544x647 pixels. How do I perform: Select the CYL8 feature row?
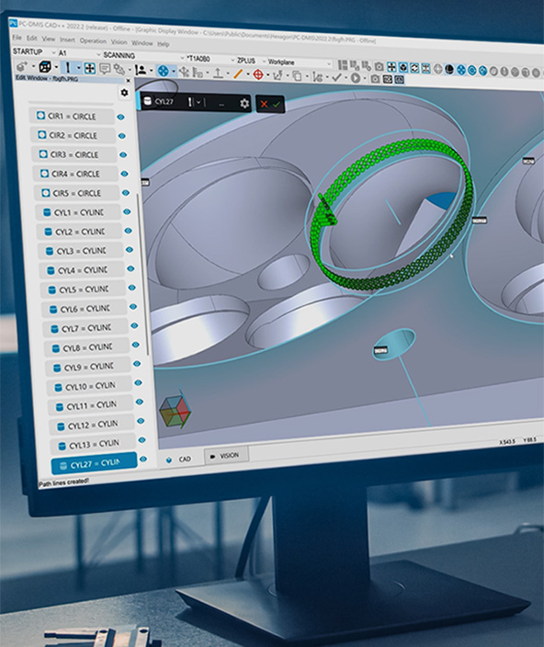click(86, 347)
